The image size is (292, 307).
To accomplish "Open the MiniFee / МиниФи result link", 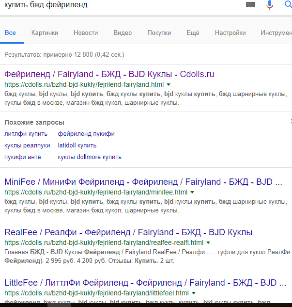I will pos(143,182).
